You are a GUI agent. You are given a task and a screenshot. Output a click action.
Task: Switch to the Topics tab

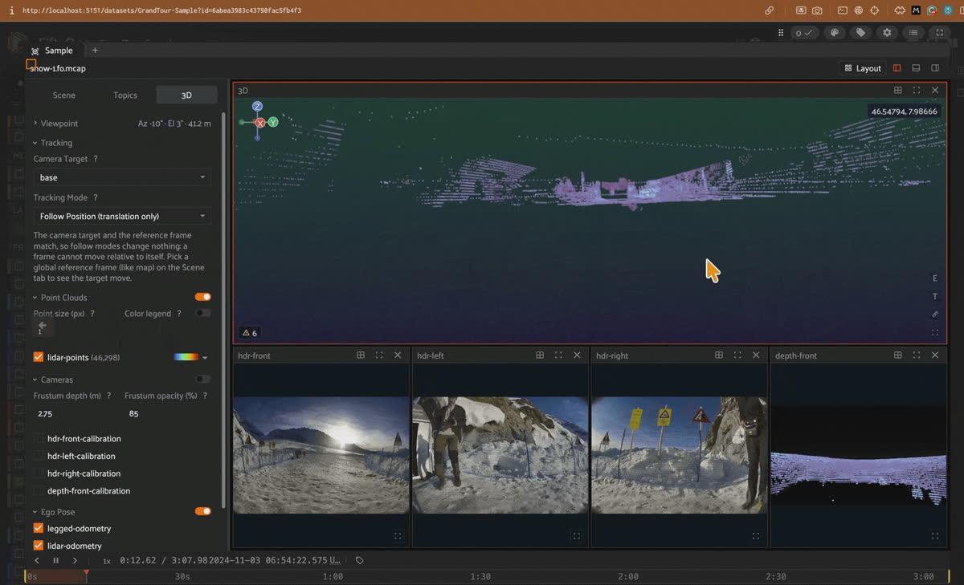pyautogui.click(x=125, y=95)
